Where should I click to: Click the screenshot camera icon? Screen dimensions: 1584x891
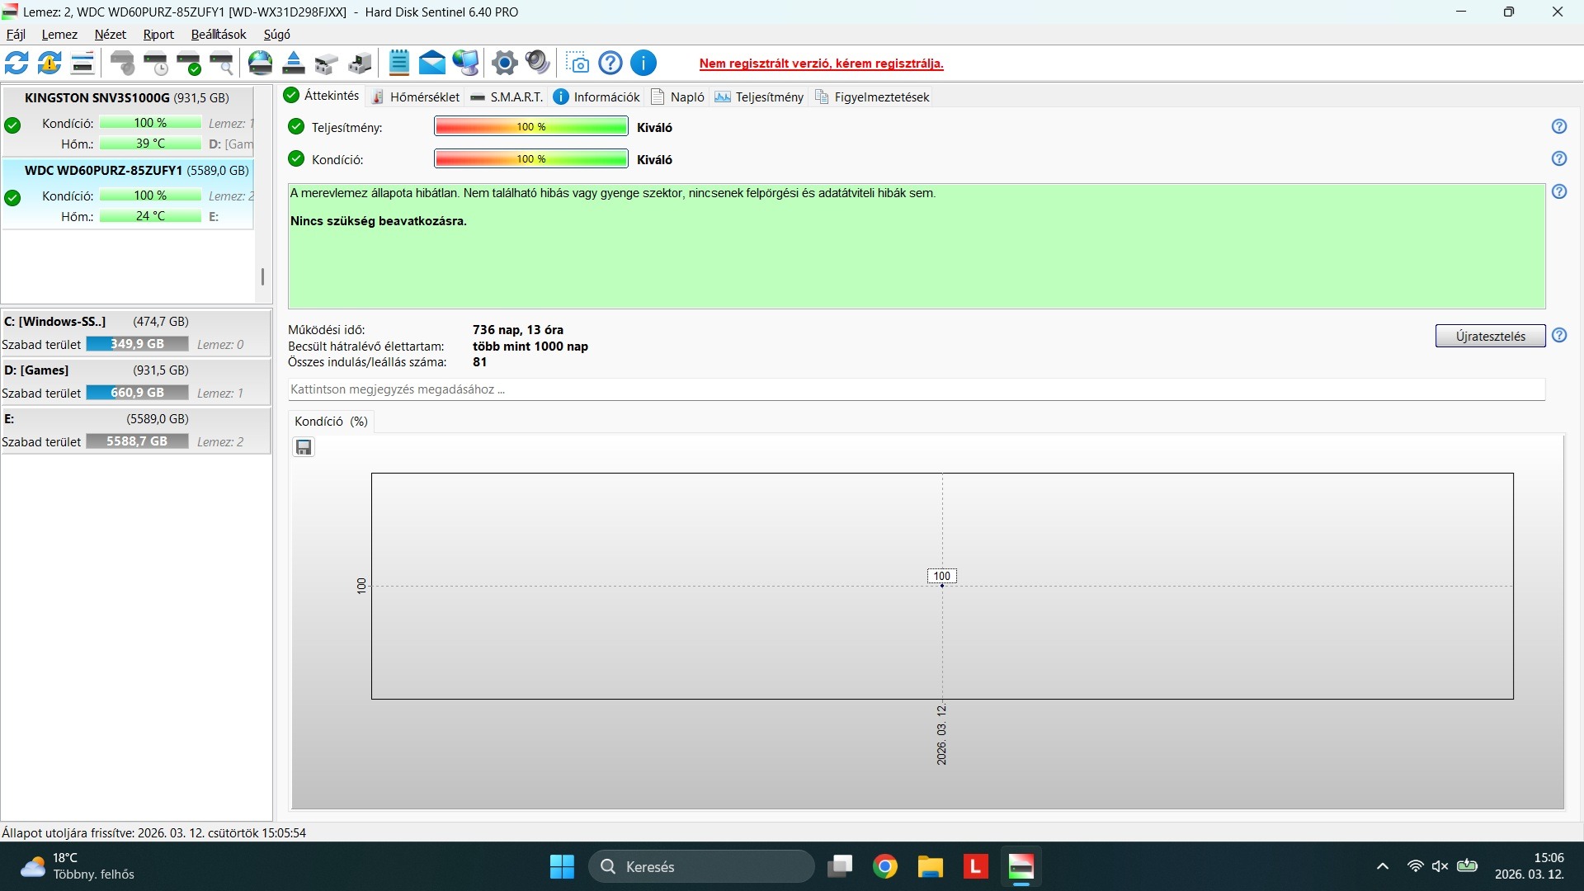click(579, 63)
